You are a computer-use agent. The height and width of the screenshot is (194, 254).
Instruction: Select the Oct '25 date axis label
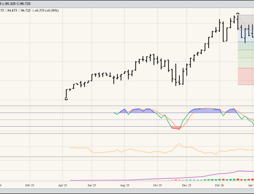point(157,185)
